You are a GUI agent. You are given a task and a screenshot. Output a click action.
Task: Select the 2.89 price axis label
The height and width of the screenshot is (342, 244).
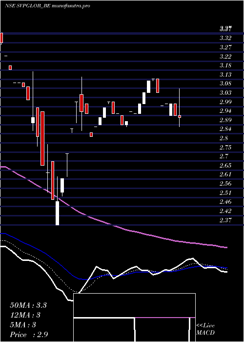pyautogui.click(x=225, y=120)
